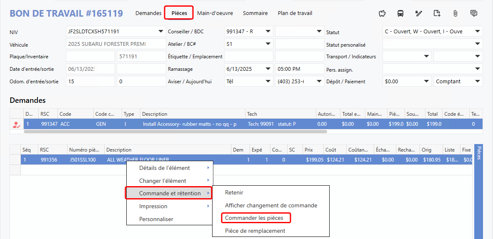The width and height of the screenshot is (493, 239).
Task: Expand the Détails de l'élément submenu
Action: click(170, 168)
